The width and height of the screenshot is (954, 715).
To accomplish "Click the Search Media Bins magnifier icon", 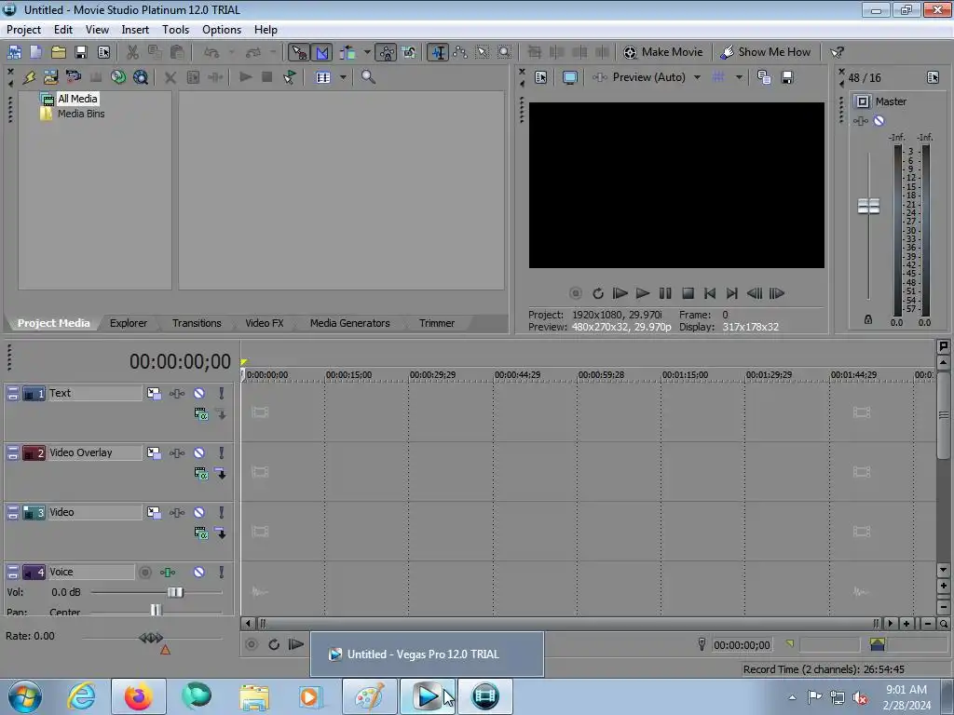I will click(x=368, y=77).
